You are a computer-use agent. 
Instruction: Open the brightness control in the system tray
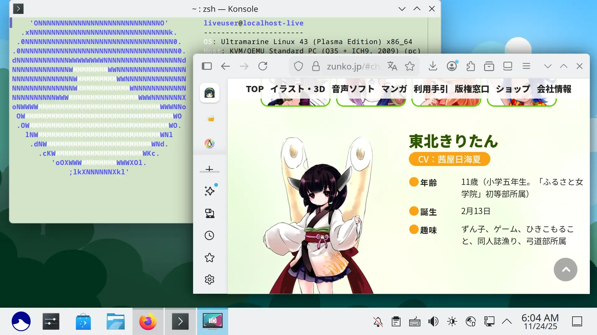[452, 321]
